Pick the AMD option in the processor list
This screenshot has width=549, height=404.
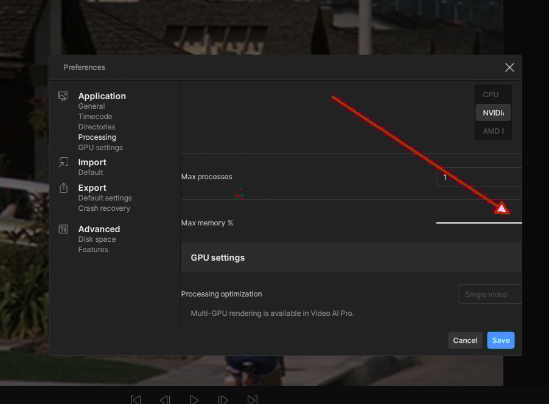[x=493, y=131]
